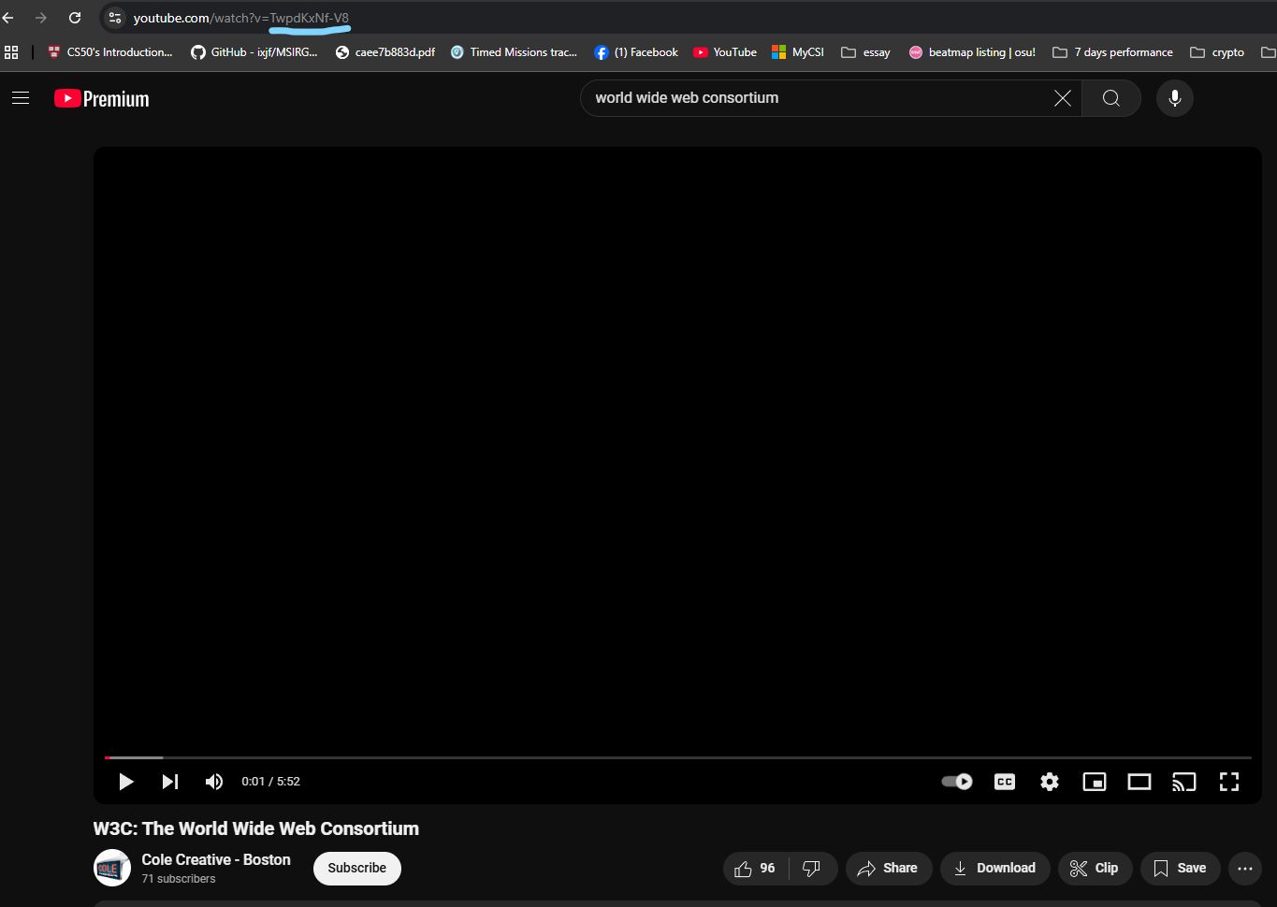Image resolution: width=1277 pixels, height=907 pixels.
Task: Like the video
Action: coord(755,869)
